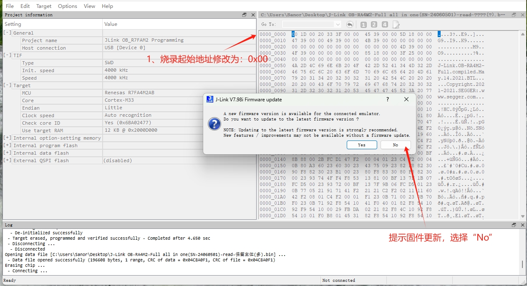Viewport: 527px width, 286px height.
Task: Click 'Not connected' in status bar
Action: [338, 281]
